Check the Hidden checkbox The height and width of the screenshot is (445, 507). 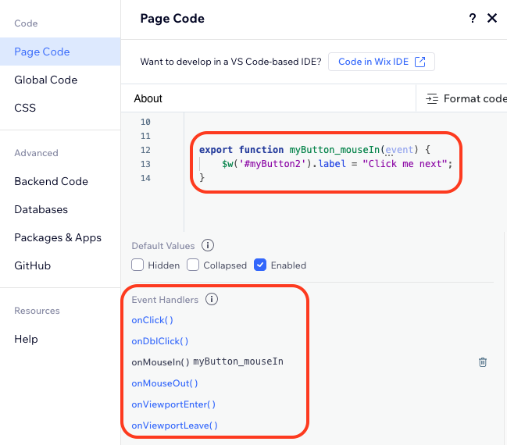[x=137, y=265]
